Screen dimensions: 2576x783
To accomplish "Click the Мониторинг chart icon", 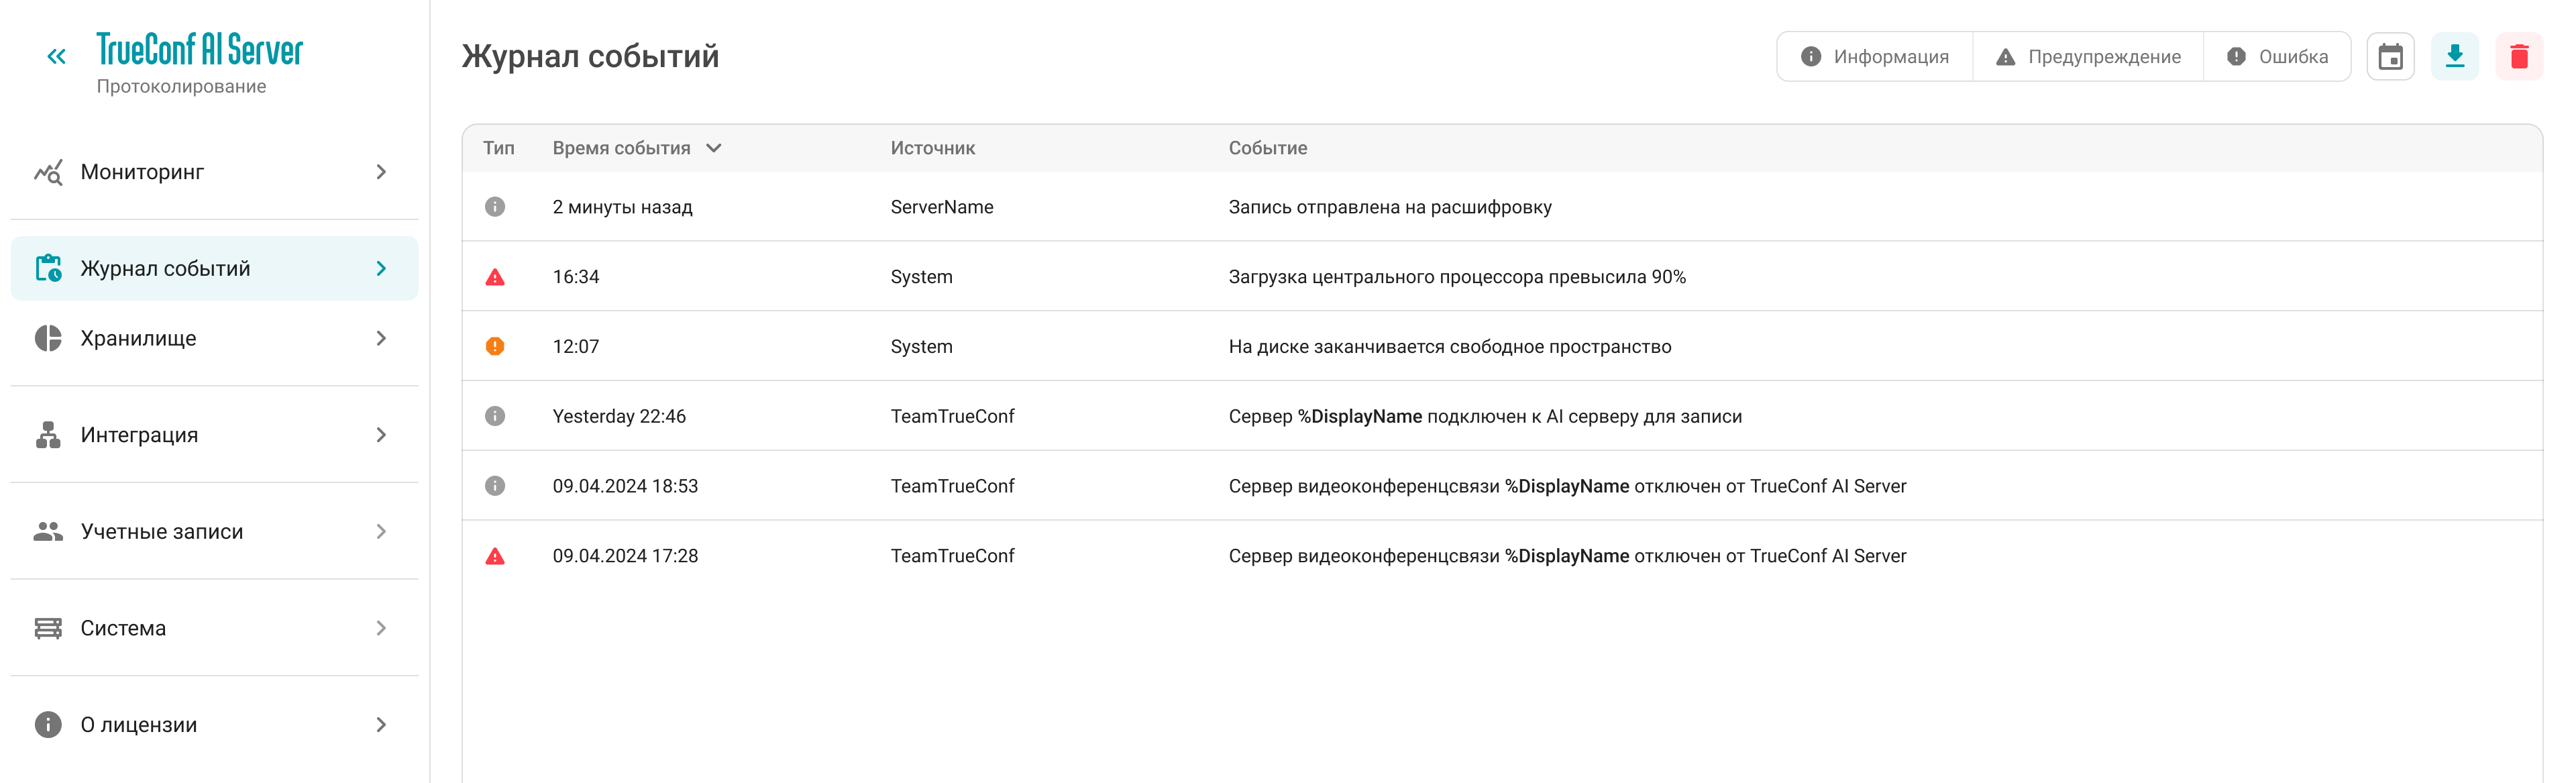I will point(48,172).
